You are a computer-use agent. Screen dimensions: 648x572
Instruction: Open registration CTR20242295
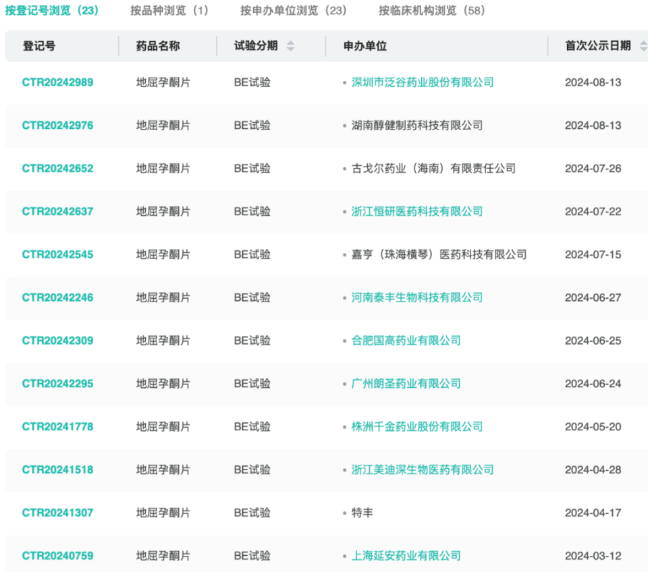[57, 383]
